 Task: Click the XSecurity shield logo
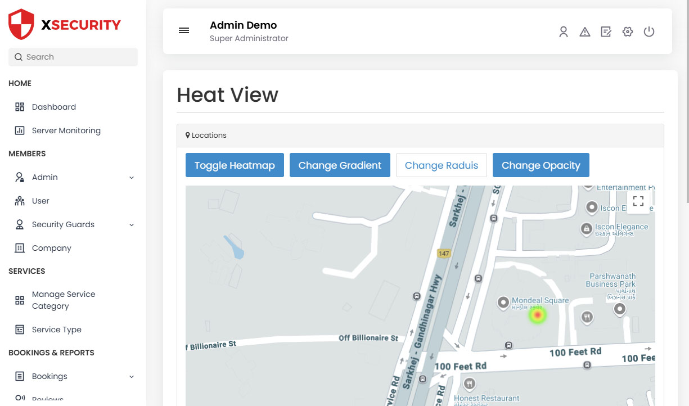pos(21,24)
